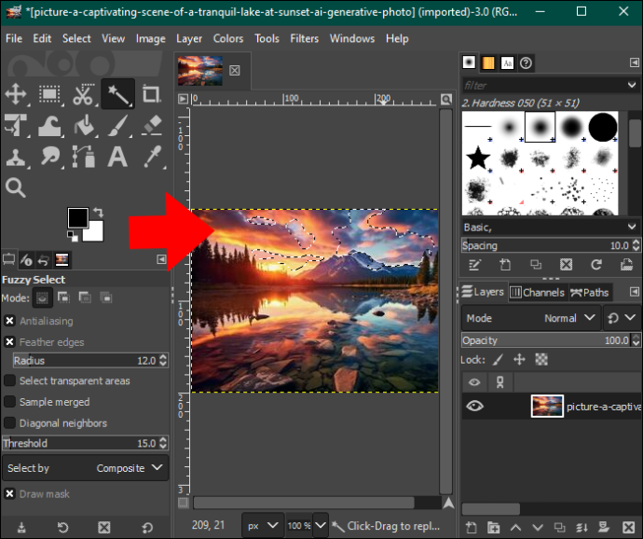Create a new layer button

point(472,528)
